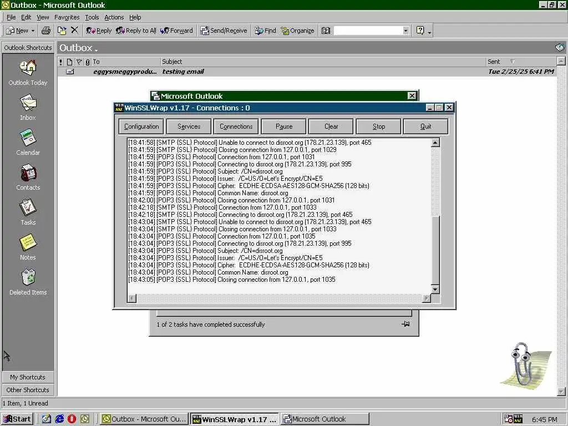Viewport: 568px width, 426px height.
Task: Pause WinSSLWrap logging
Action: (283, 126)
